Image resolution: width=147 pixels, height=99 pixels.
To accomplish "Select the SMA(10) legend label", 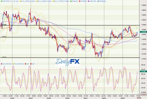I will (75, 1).
